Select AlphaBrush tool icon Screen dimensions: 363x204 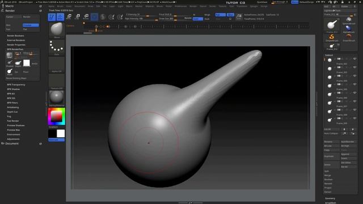tap(349, 29)
